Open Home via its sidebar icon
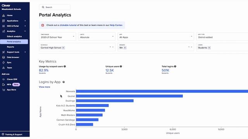The height and width of the screenshot is (139, 248). [x=3, y=15]
